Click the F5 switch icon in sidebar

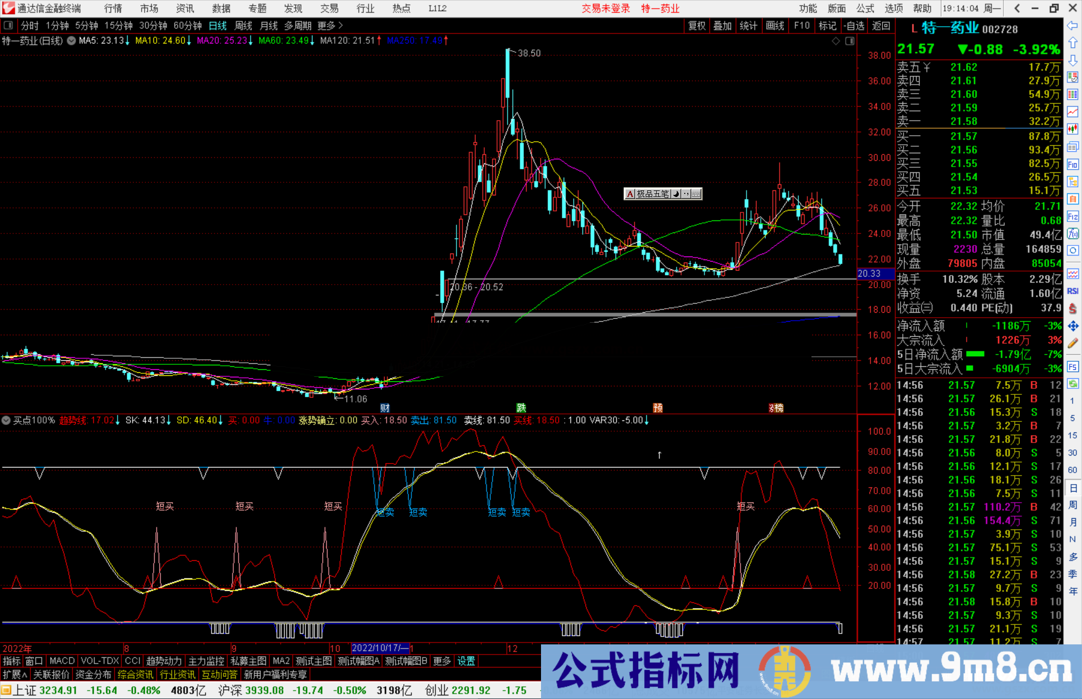tap(1072, 367)
